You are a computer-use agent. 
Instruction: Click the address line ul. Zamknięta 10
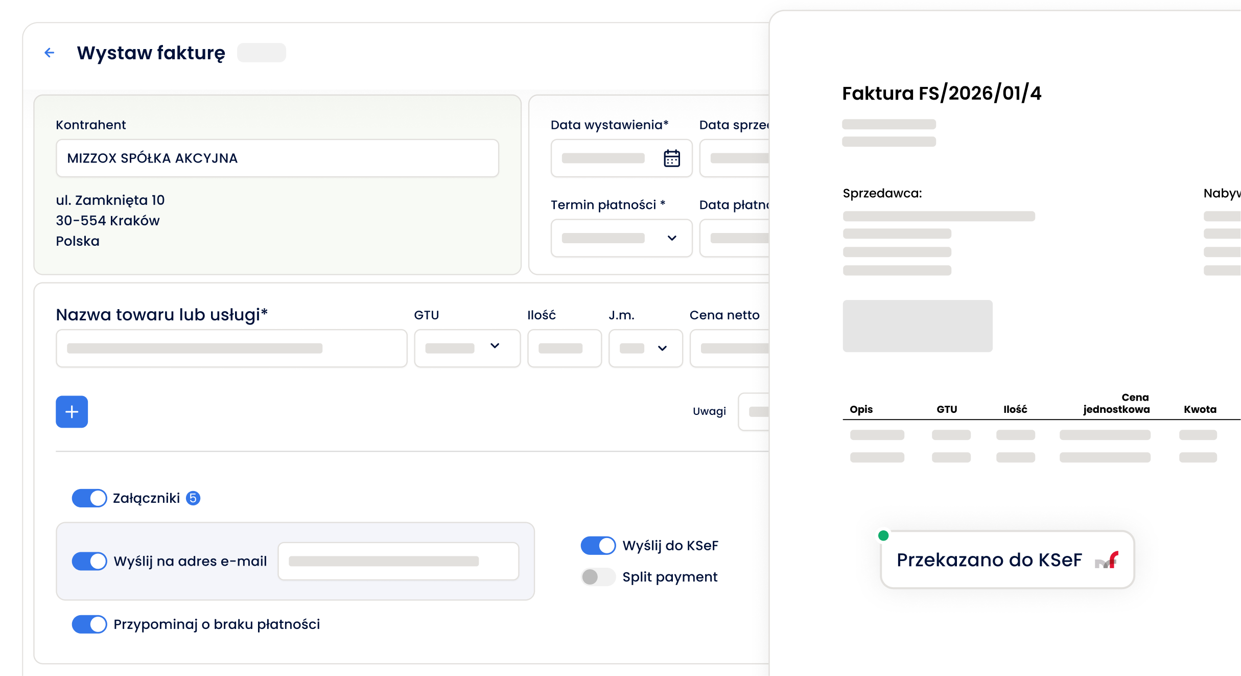coord(110,200)
